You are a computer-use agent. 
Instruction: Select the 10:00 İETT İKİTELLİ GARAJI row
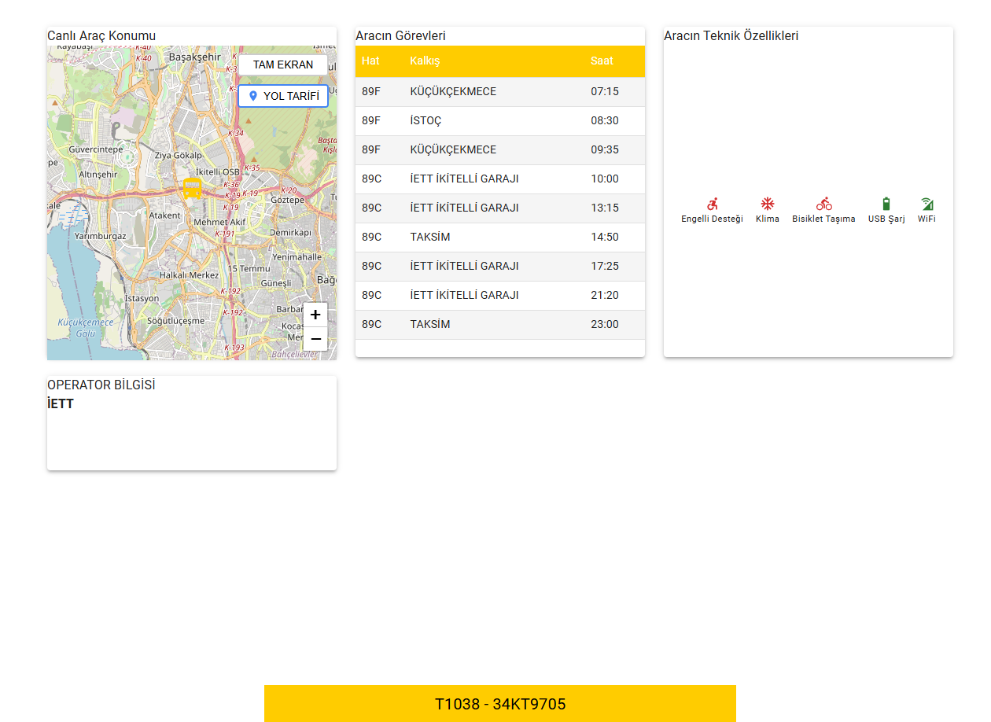click(x=499, y=179)
